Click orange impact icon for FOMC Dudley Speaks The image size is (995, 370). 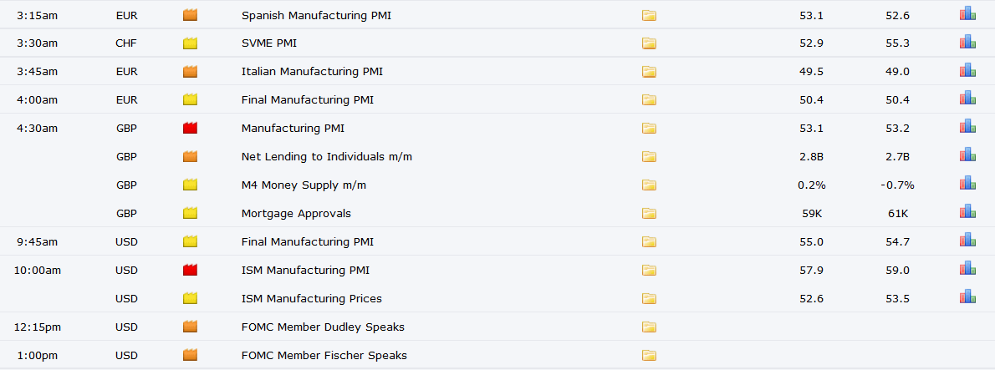point(190,327)
